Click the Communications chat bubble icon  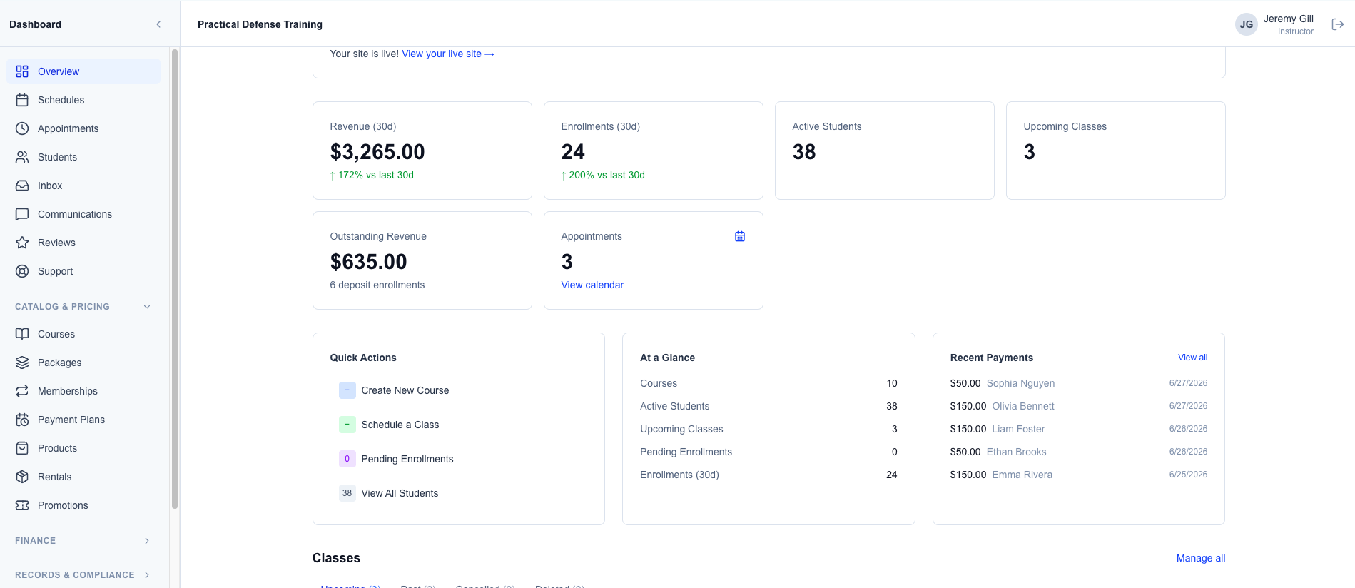pyautogui.click(x=22, y=214)
